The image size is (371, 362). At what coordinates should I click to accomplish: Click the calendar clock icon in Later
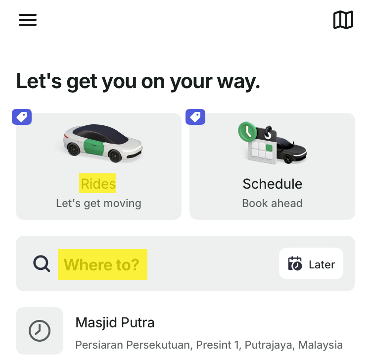(295, 264)
